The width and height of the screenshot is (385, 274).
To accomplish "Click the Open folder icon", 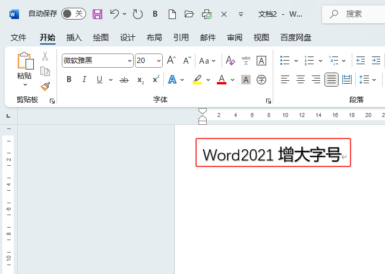I will point(189,14).
